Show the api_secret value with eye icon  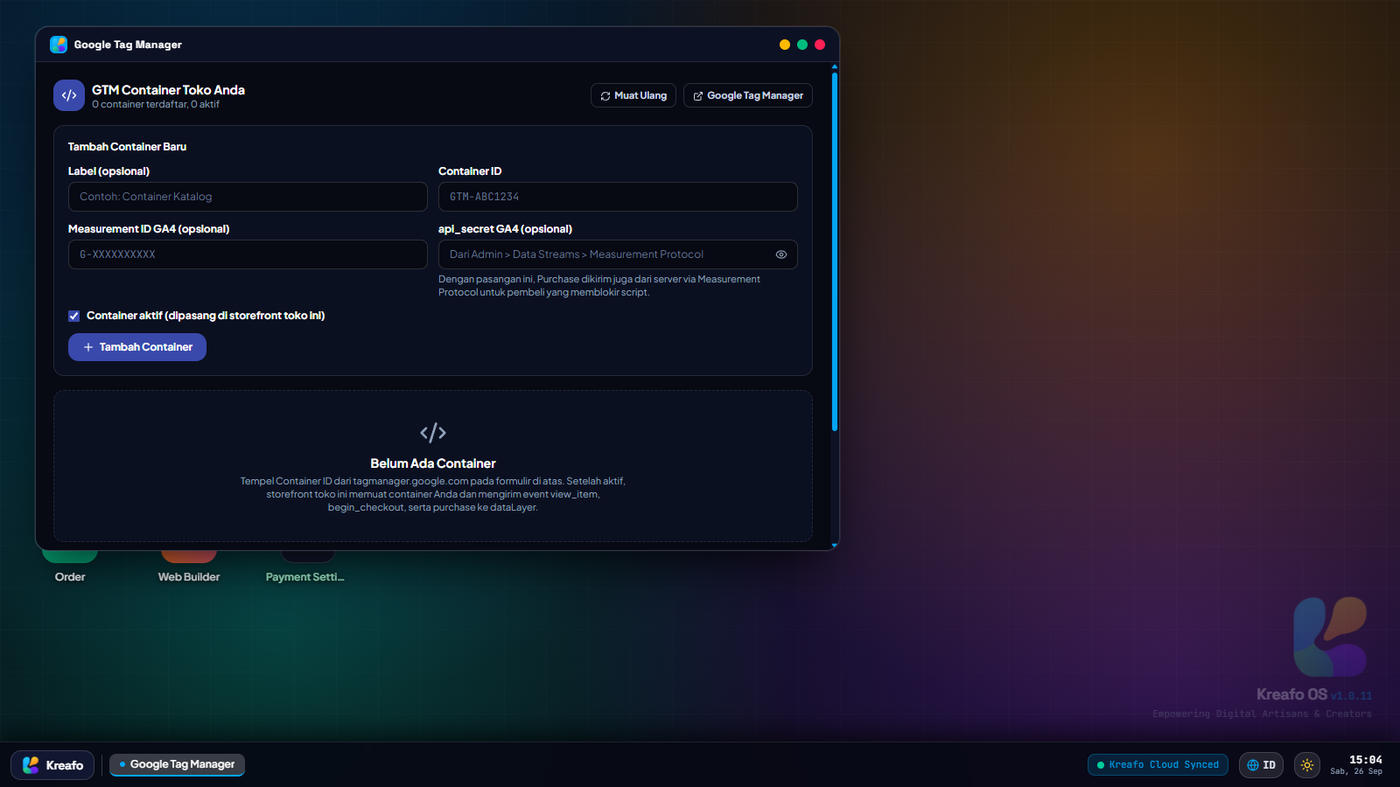pos(781,254)
